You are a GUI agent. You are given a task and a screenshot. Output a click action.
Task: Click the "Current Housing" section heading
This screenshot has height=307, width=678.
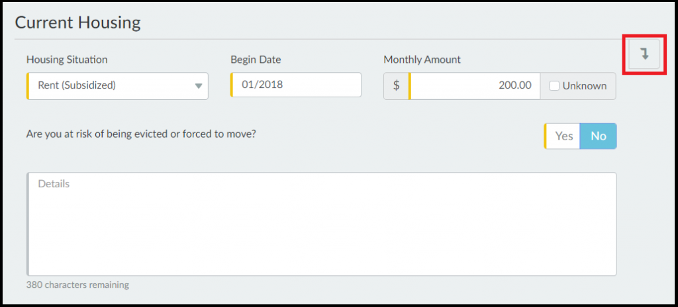[77, 22]
